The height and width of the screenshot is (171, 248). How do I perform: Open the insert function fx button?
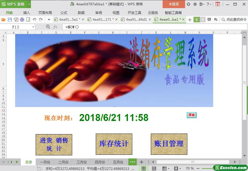coord(55,27)
